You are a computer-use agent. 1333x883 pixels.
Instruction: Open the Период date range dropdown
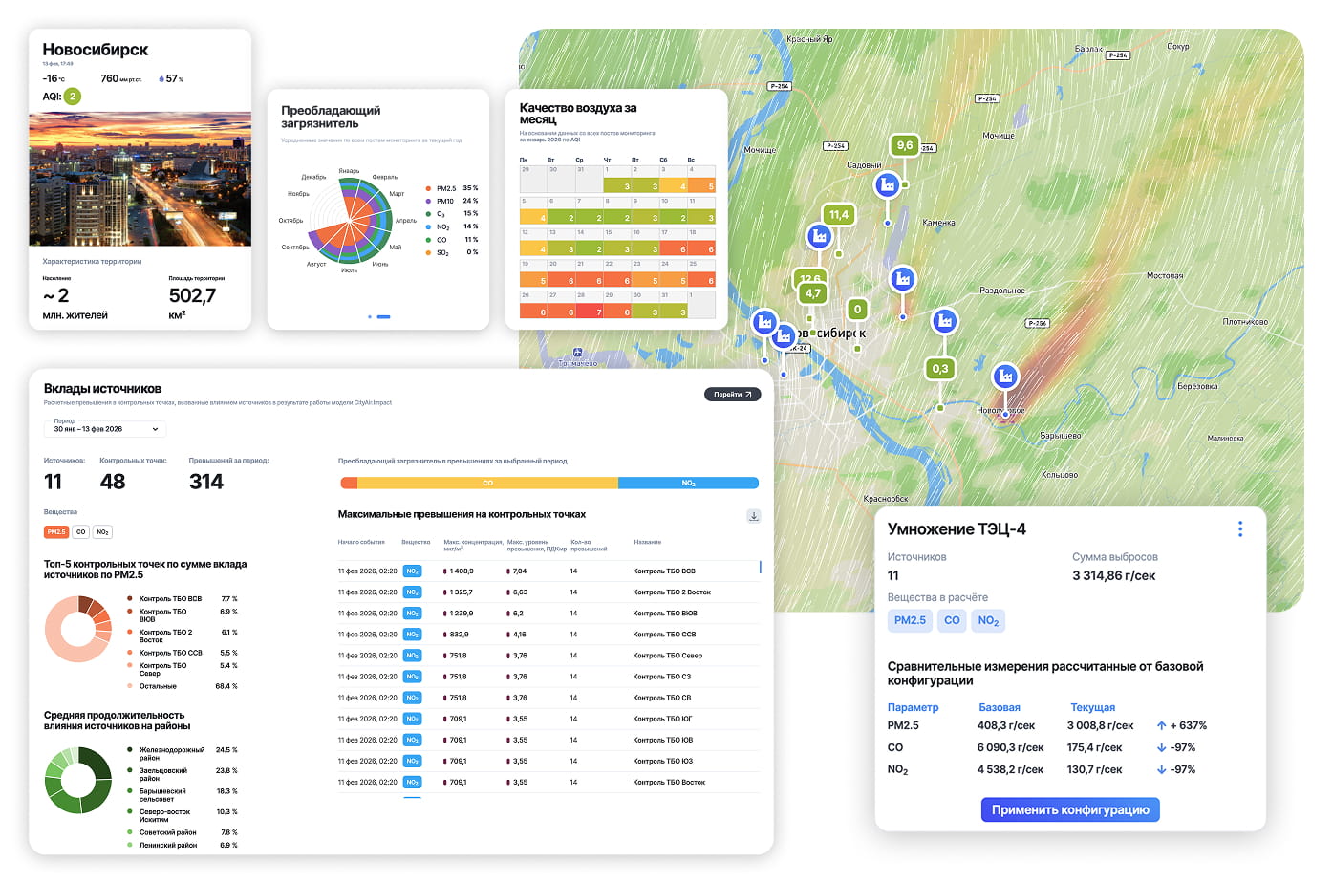click(x=105, y=429)
